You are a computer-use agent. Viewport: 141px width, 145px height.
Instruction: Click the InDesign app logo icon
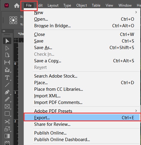pyautogui.click(x=7, y=5)
